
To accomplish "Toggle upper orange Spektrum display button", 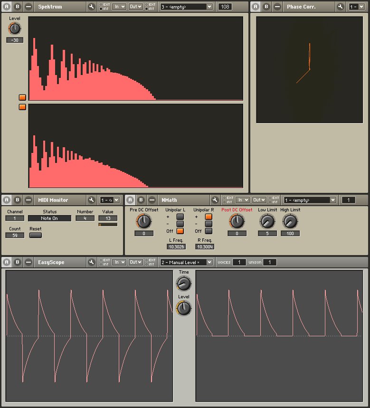I will click(x=22, y=97).
